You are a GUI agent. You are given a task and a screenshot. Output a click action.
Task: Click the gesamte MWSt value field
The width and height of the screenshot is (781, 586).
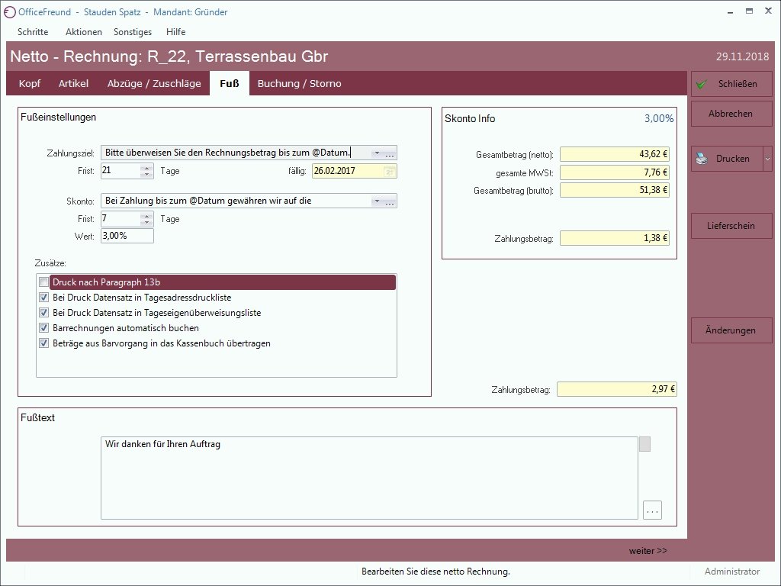tap(615, 172)
